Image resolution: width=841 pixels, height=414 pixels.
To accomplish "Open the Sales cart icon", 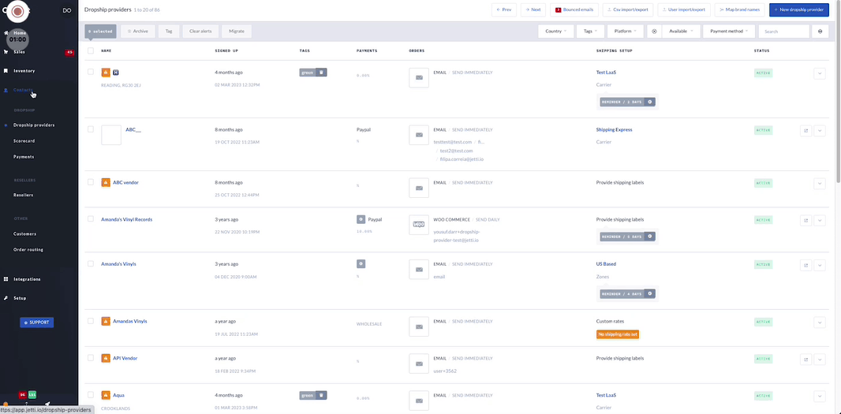I will (x=6, y=52).
